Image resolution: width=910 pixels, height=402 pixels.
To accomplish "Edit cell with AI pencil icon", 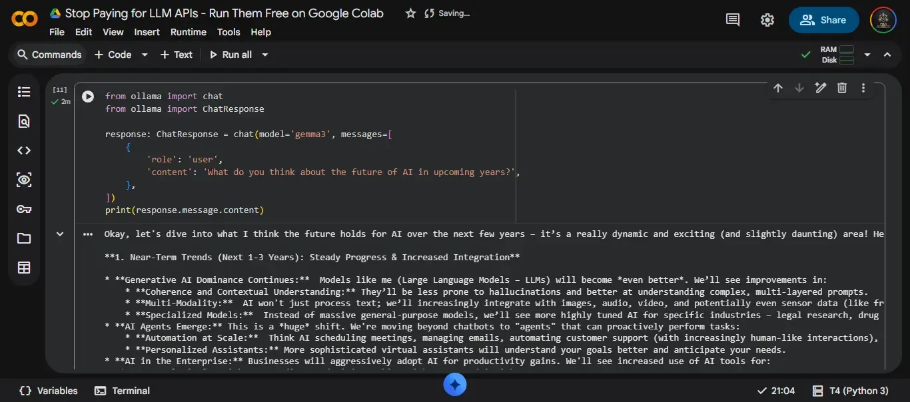I will 821,88.
